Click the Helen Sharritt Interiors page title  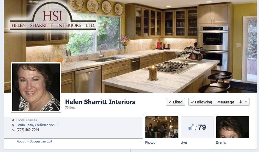click(x=100, y=102)
